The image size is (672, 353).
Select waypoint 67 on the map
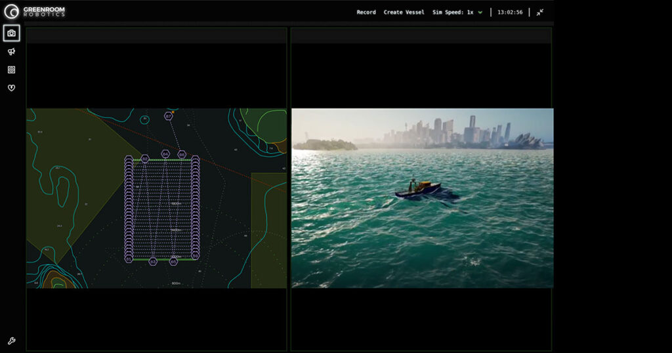click(169, 116)
